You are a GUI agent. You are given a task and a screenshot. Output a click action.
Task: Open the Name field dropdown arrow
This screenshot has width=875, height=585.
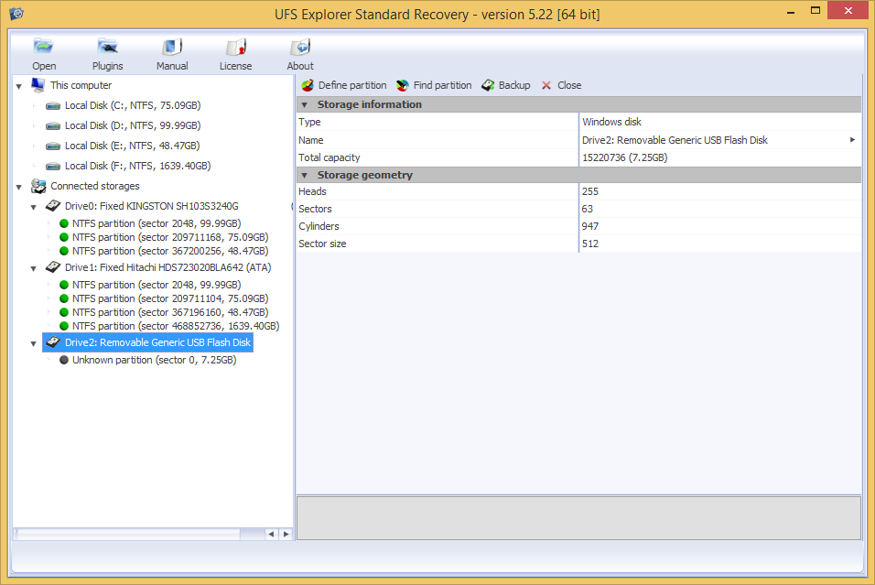point(852,140)
